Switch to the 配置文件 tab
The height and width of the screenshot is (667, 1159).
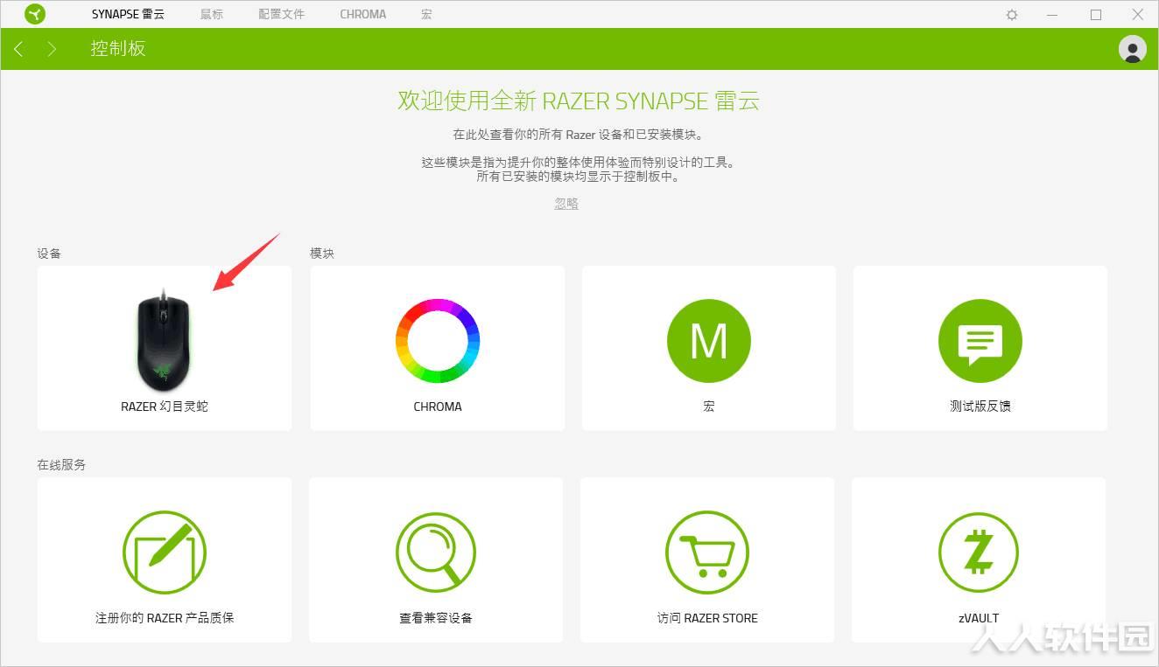[x=282, y=14]
